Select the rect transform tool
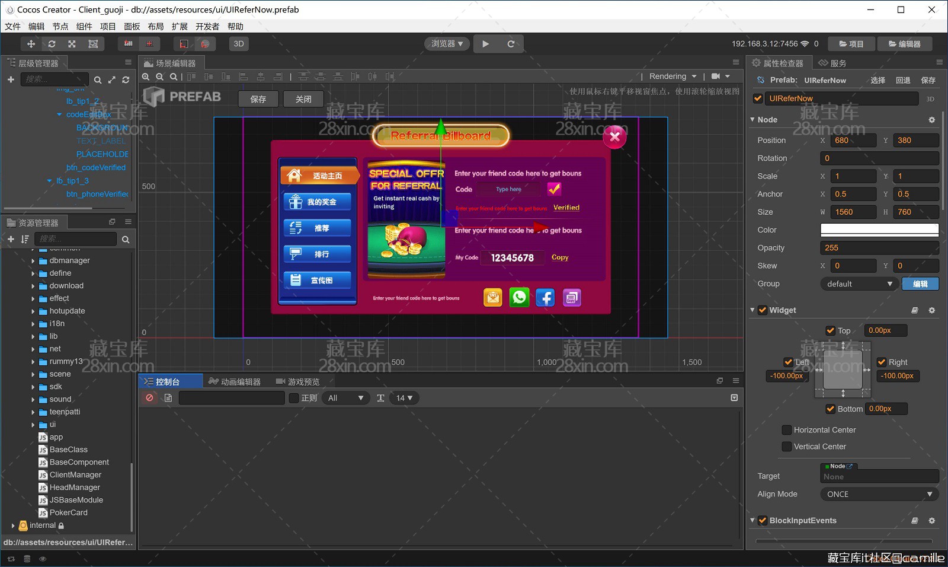 93,44
